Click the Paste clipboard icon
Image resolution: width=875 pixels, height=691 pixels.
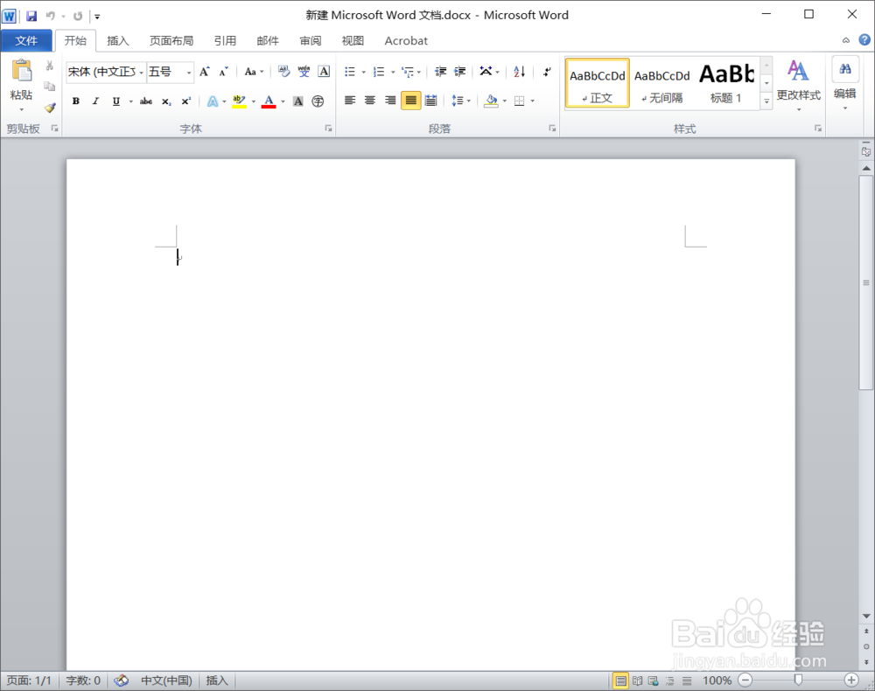point(22,72)
